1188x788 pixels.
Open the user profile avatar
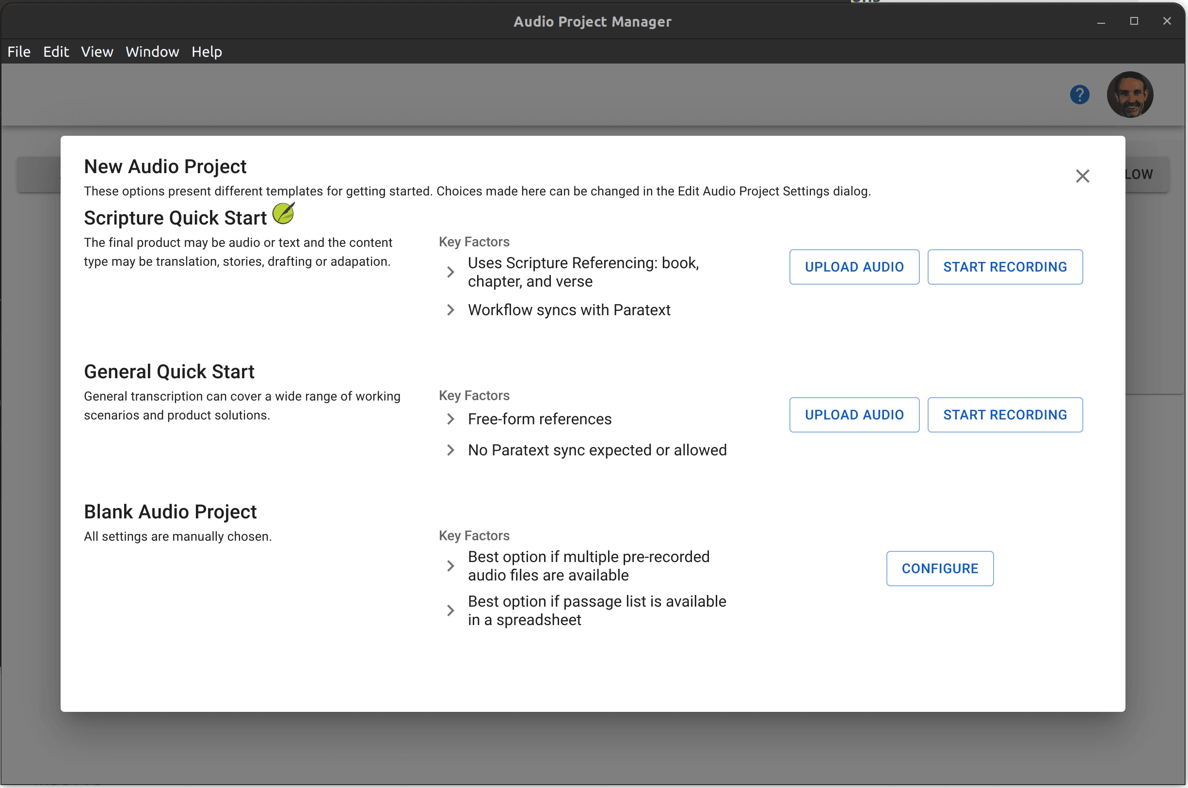(1129, 95)
